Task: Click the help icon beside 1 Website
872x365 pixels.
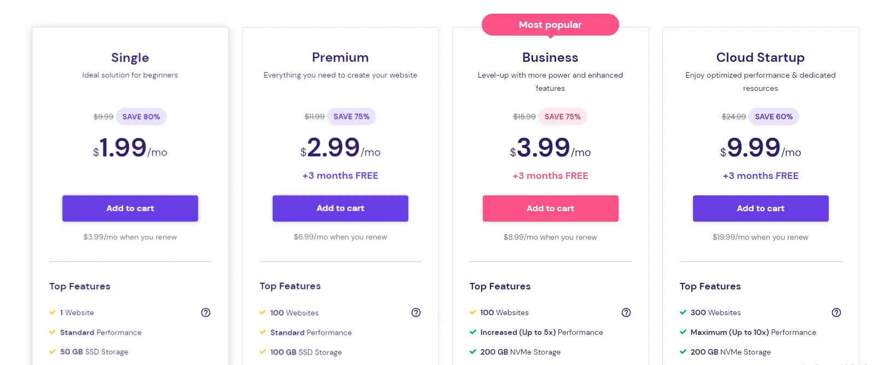Action: 206,312
